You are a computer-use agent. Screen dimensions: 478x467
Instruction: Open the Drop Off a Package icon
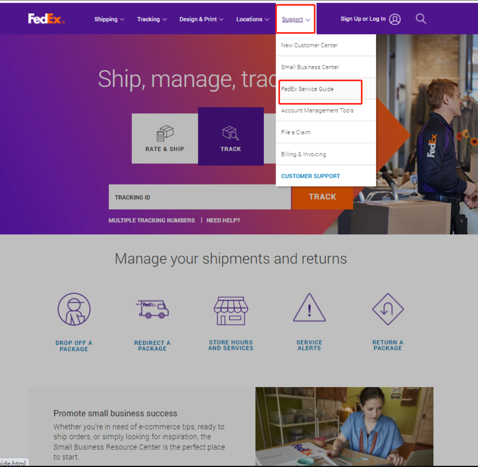[74, 309]
